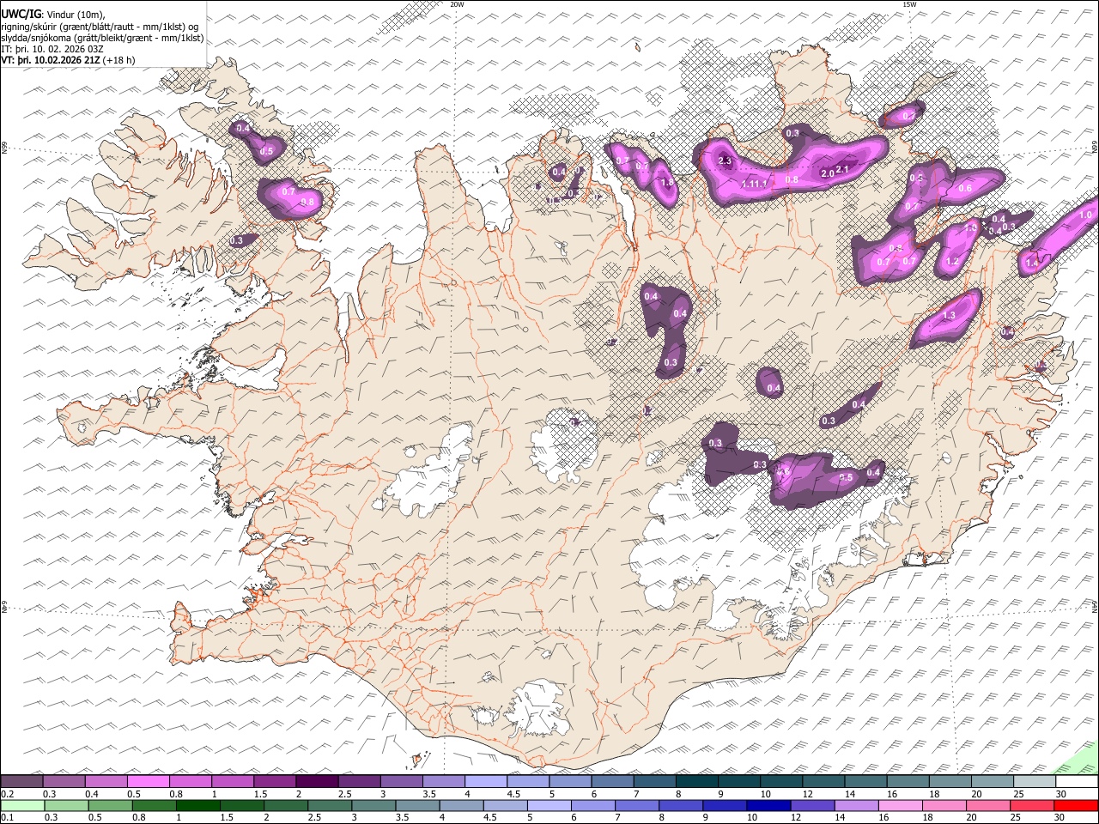Pick the lower legend blue swatch labeled 8
The width and height of the screenshot is (1099, 824).
point(681,805)
